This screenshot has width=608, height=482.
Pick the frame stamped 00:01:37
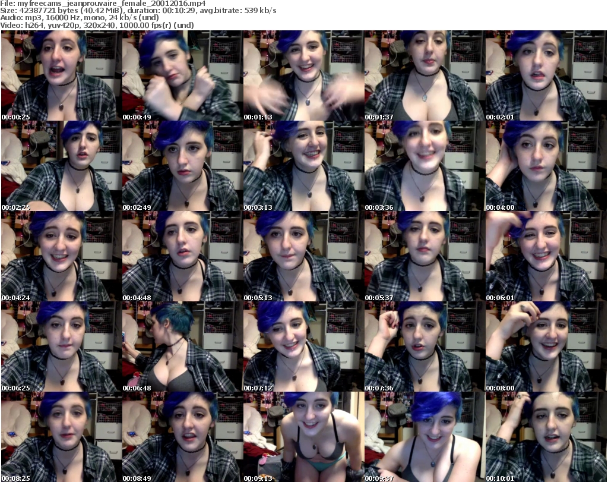pos(425,75)
